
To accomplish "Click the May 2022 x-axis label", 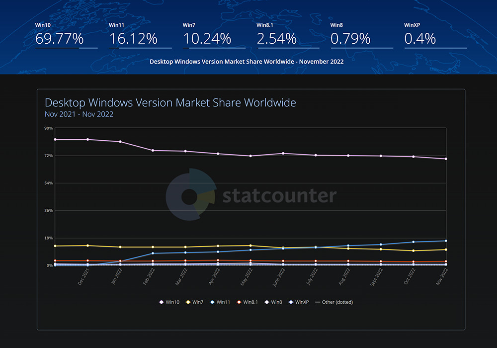I will coord(248,276).
